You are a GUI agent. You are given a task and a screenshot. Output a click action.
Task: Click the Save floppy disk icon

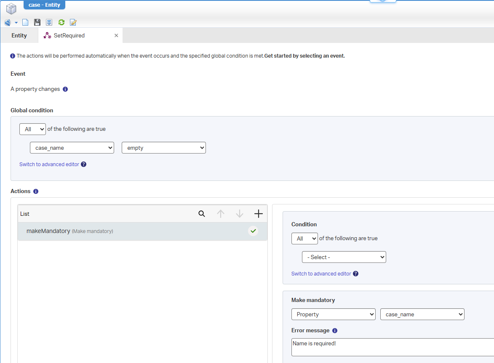[37, 22]
